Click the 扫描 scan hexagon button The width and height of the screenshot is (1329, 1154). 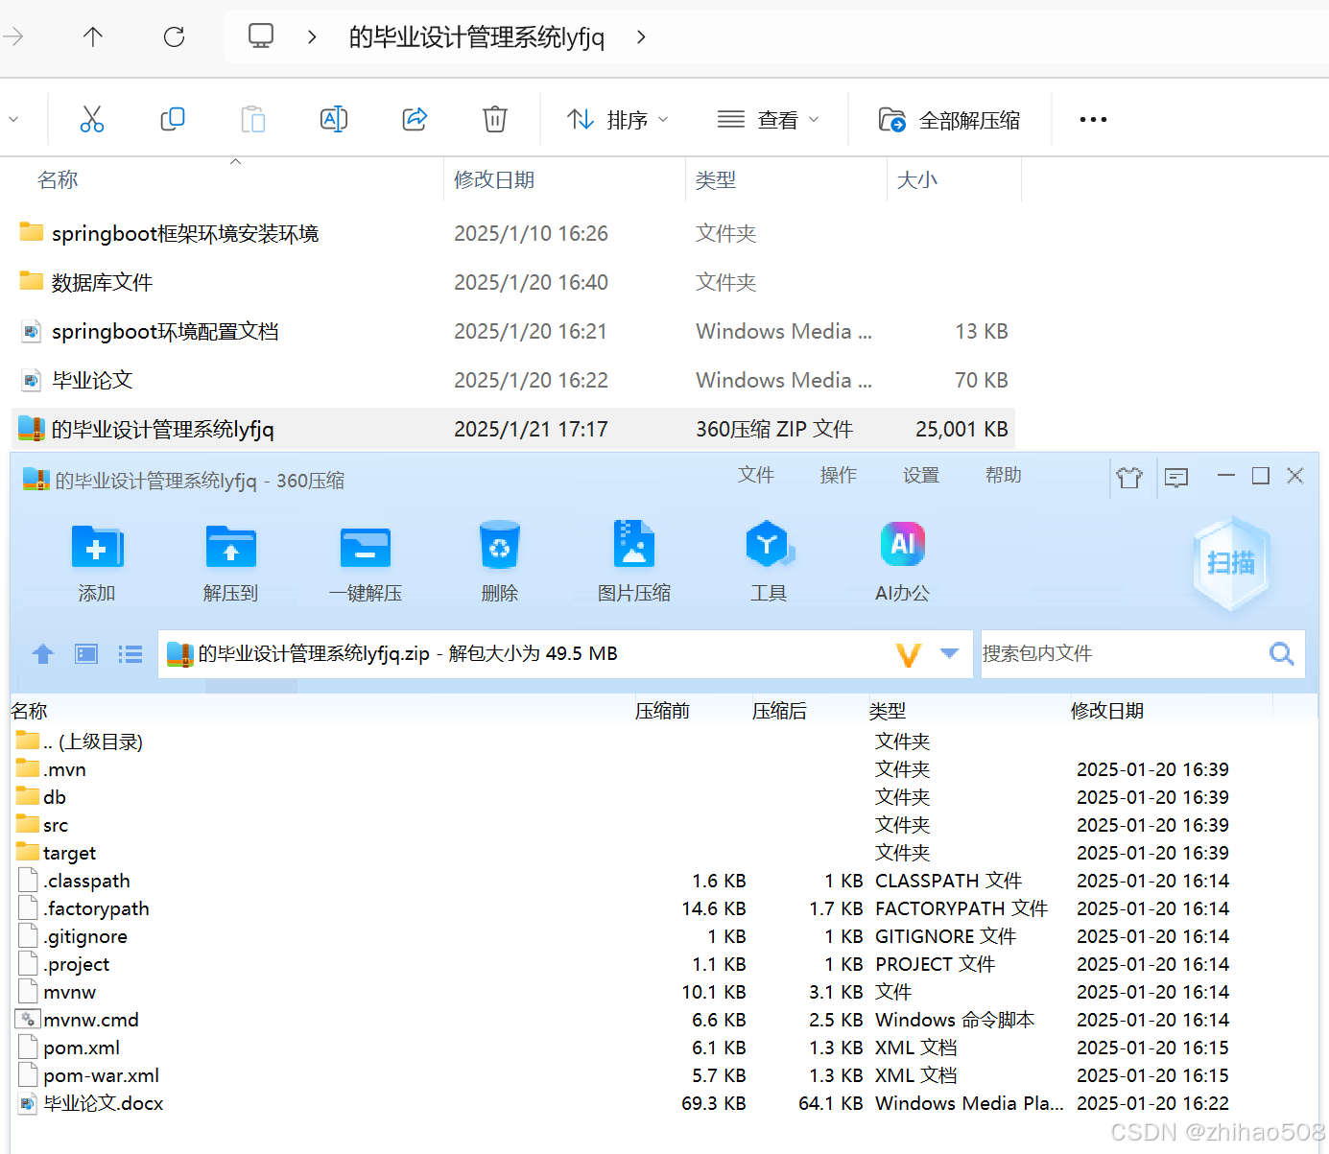[x=1231, y=563]
